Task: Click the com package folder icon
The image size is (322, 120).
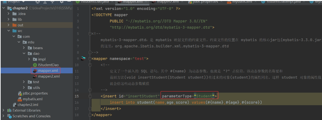Action: (x=20, y=37)
